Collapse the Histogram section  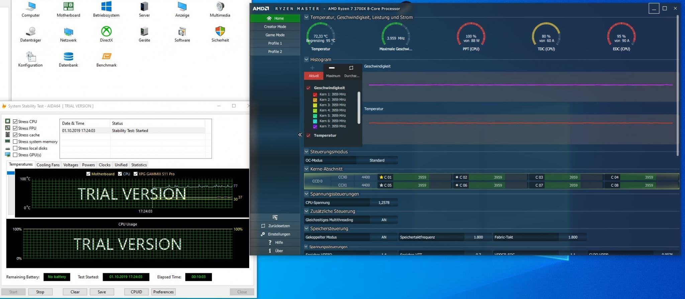(306, 60)
